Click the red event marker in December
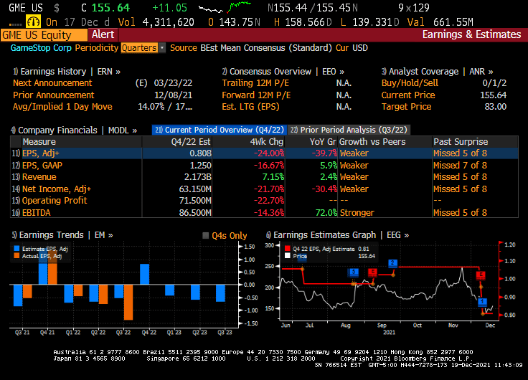The image size is (528, 380). click(481, 275)
